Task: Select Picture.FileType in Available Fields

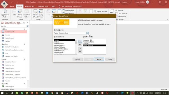Action: click(64, 51)
